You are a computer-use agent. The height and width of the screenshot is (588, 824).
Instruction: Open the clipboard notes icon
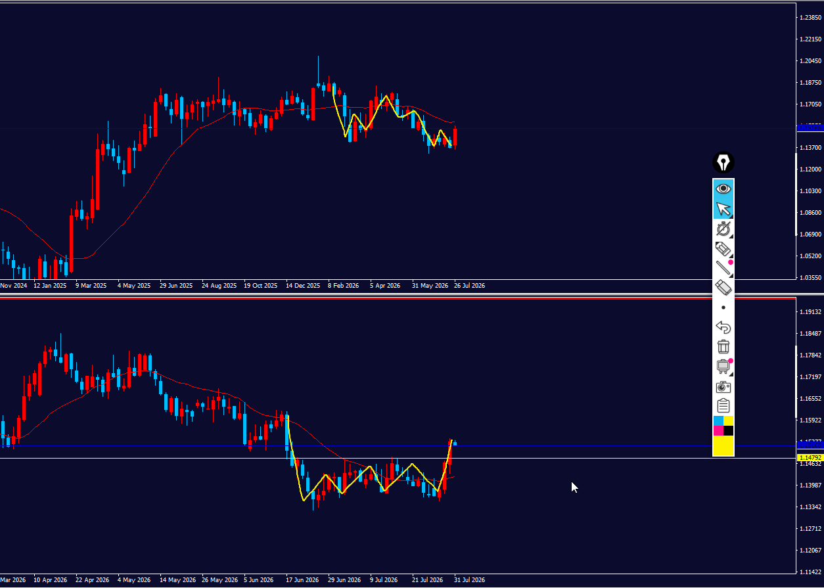[723, 405]
